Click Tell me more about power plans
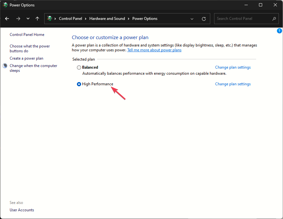The width and height of the screenshot is (283, 219). pos(154,50)
